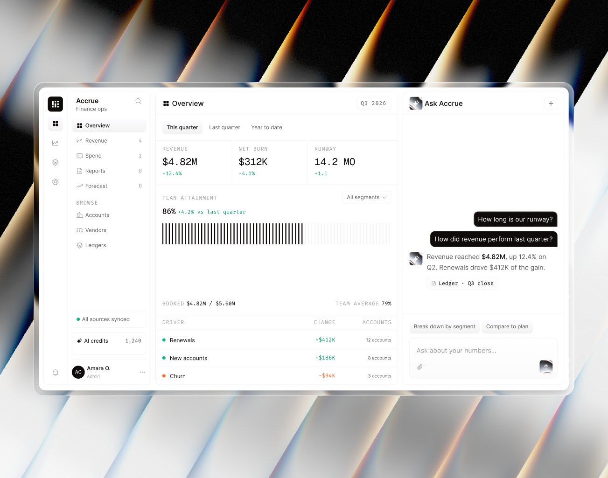
Task: Click the New accounts driver row
Action: (277, 358)
